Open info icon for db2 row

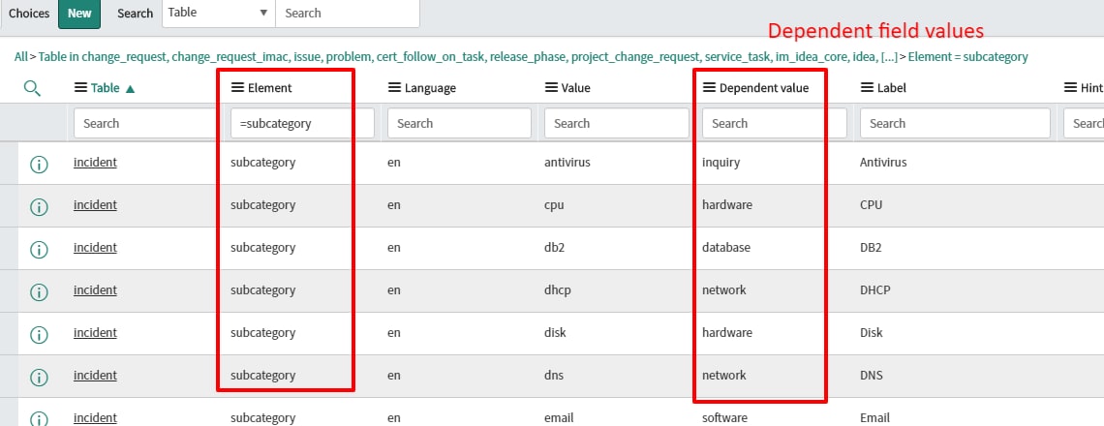point(39,249)
